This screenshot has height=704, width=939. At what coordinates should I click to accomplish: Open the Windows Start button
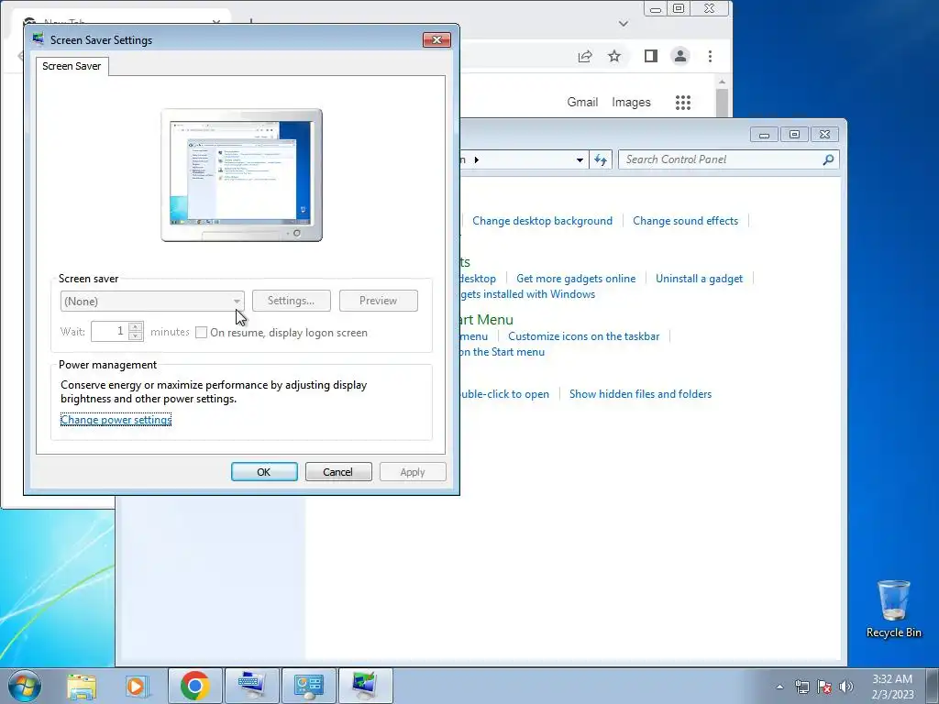24,686
